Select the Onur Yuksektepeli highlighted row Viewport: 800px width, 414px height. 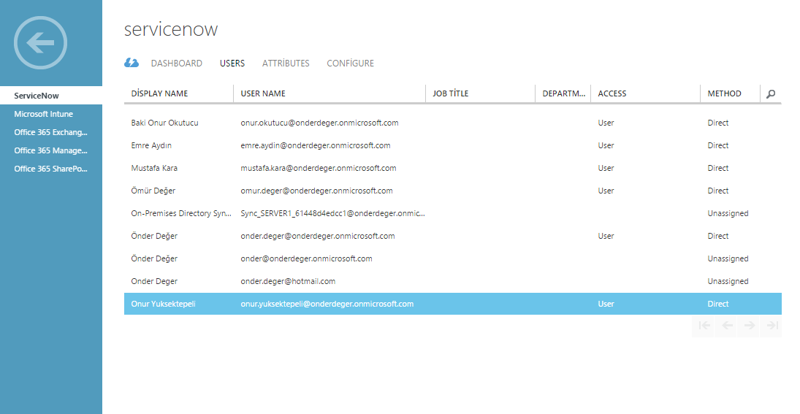pyautogui.click(x=452, y=304)
